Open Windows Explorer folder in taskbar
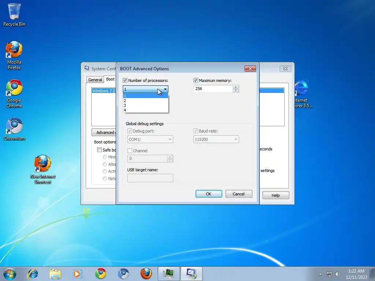Viewport: 375px width, 281px height. pyautogui.click(x=55, y=274)
